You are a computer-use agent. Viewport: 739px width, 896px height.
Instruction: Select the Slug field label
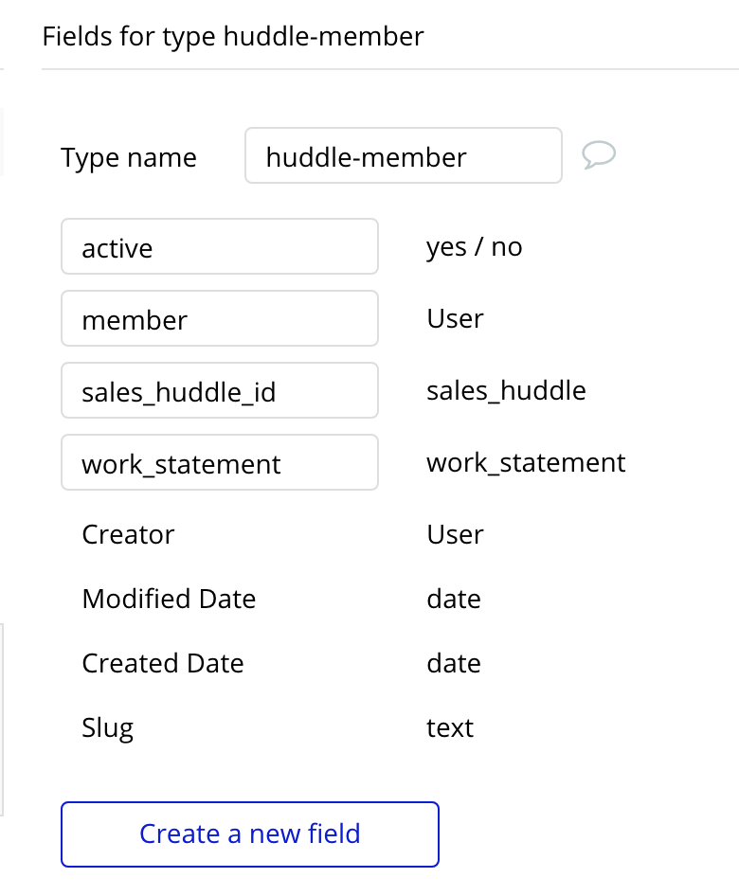tap(108, 728)
